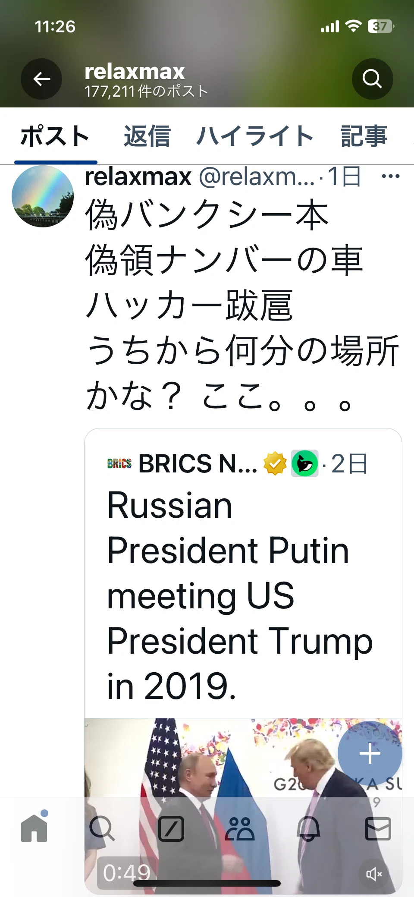Tap the back arrow button

[x=41, y=79]
